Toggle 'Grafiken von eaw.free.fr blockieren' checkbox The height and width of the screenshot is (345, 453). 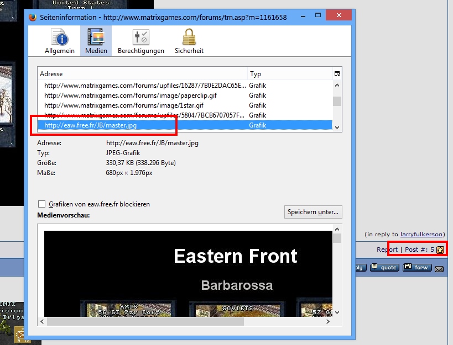tap(41, 204)
